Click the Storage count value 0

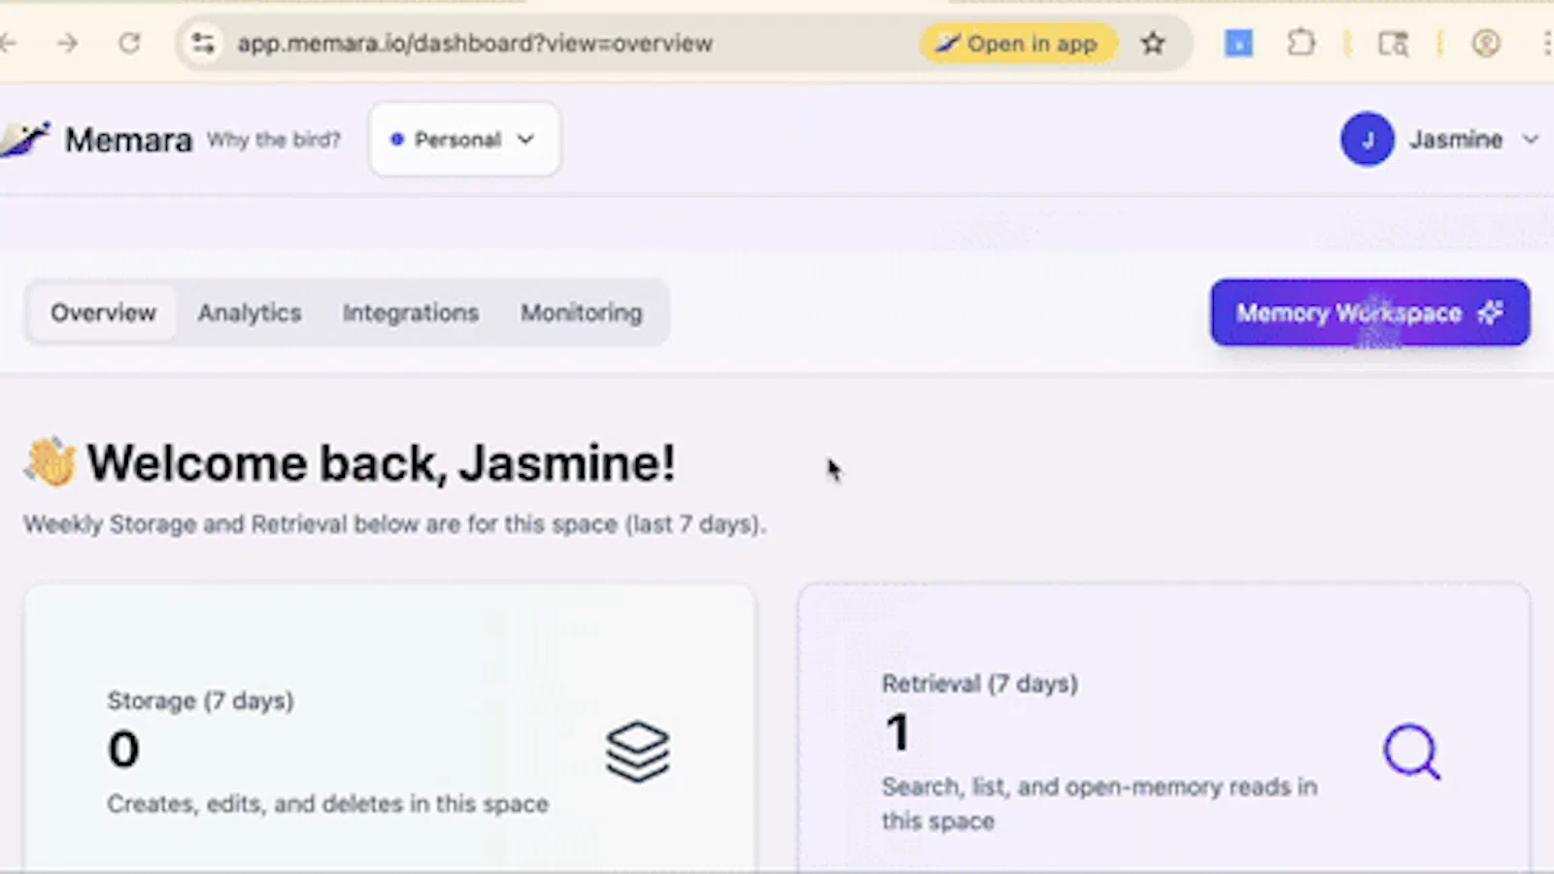pos(123,750)
